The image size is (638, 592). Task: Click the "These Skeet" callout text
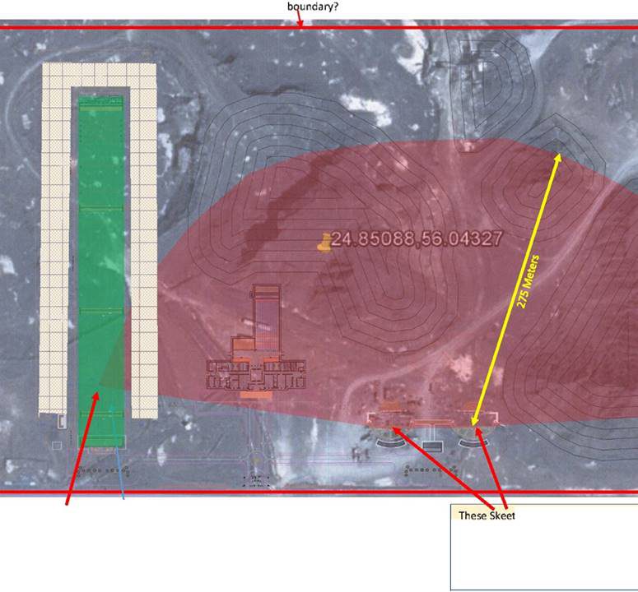[x=487, y=516]
